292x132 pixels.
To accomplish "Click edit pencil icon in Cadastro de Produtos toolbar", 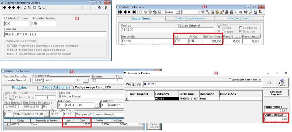I will tap(145, 12).
